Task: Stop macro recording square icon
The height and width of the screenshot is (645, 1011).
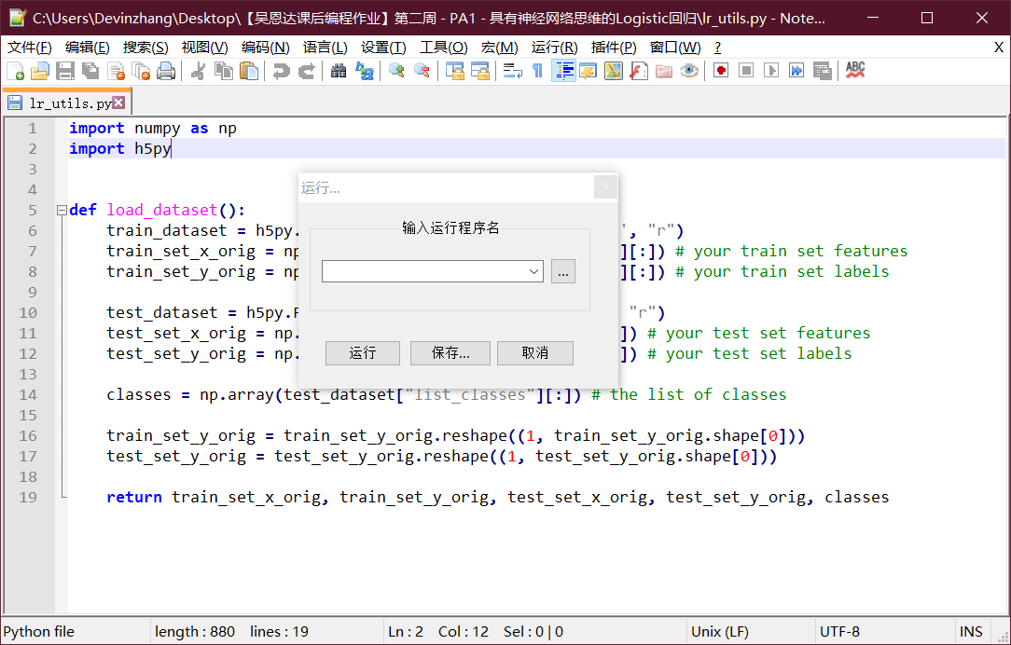Action: click(746, 71)
